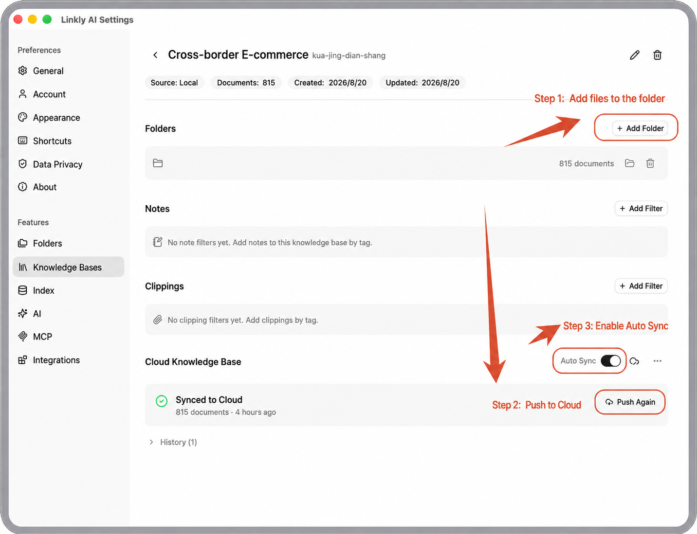Remove folder with trash icon in folder row

tap(650, 163)
